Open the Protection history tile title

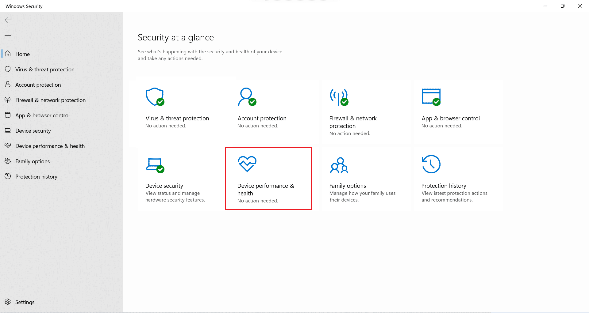click(x=444, y=186)
